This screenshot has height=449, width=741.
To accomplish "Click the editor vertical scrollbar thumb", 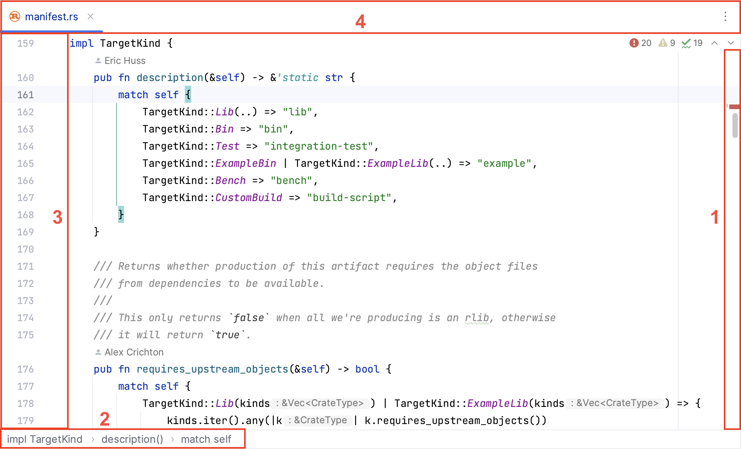I will coord(735,125).
